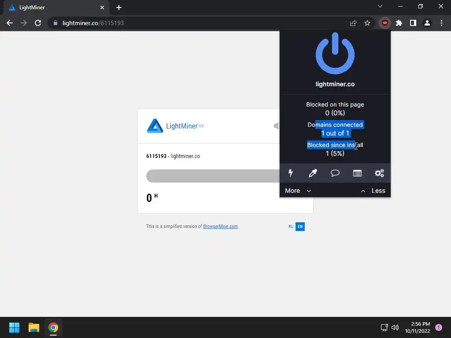The width and height of the screenshot is (451, 338).
Task: Open volume control tray icon
Action: point(395,327)
